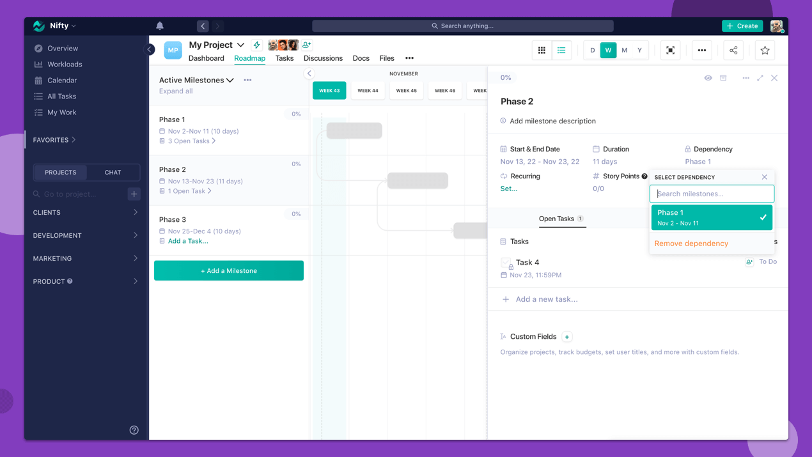Click Remove dependency in the dropdown

[691, 243]
